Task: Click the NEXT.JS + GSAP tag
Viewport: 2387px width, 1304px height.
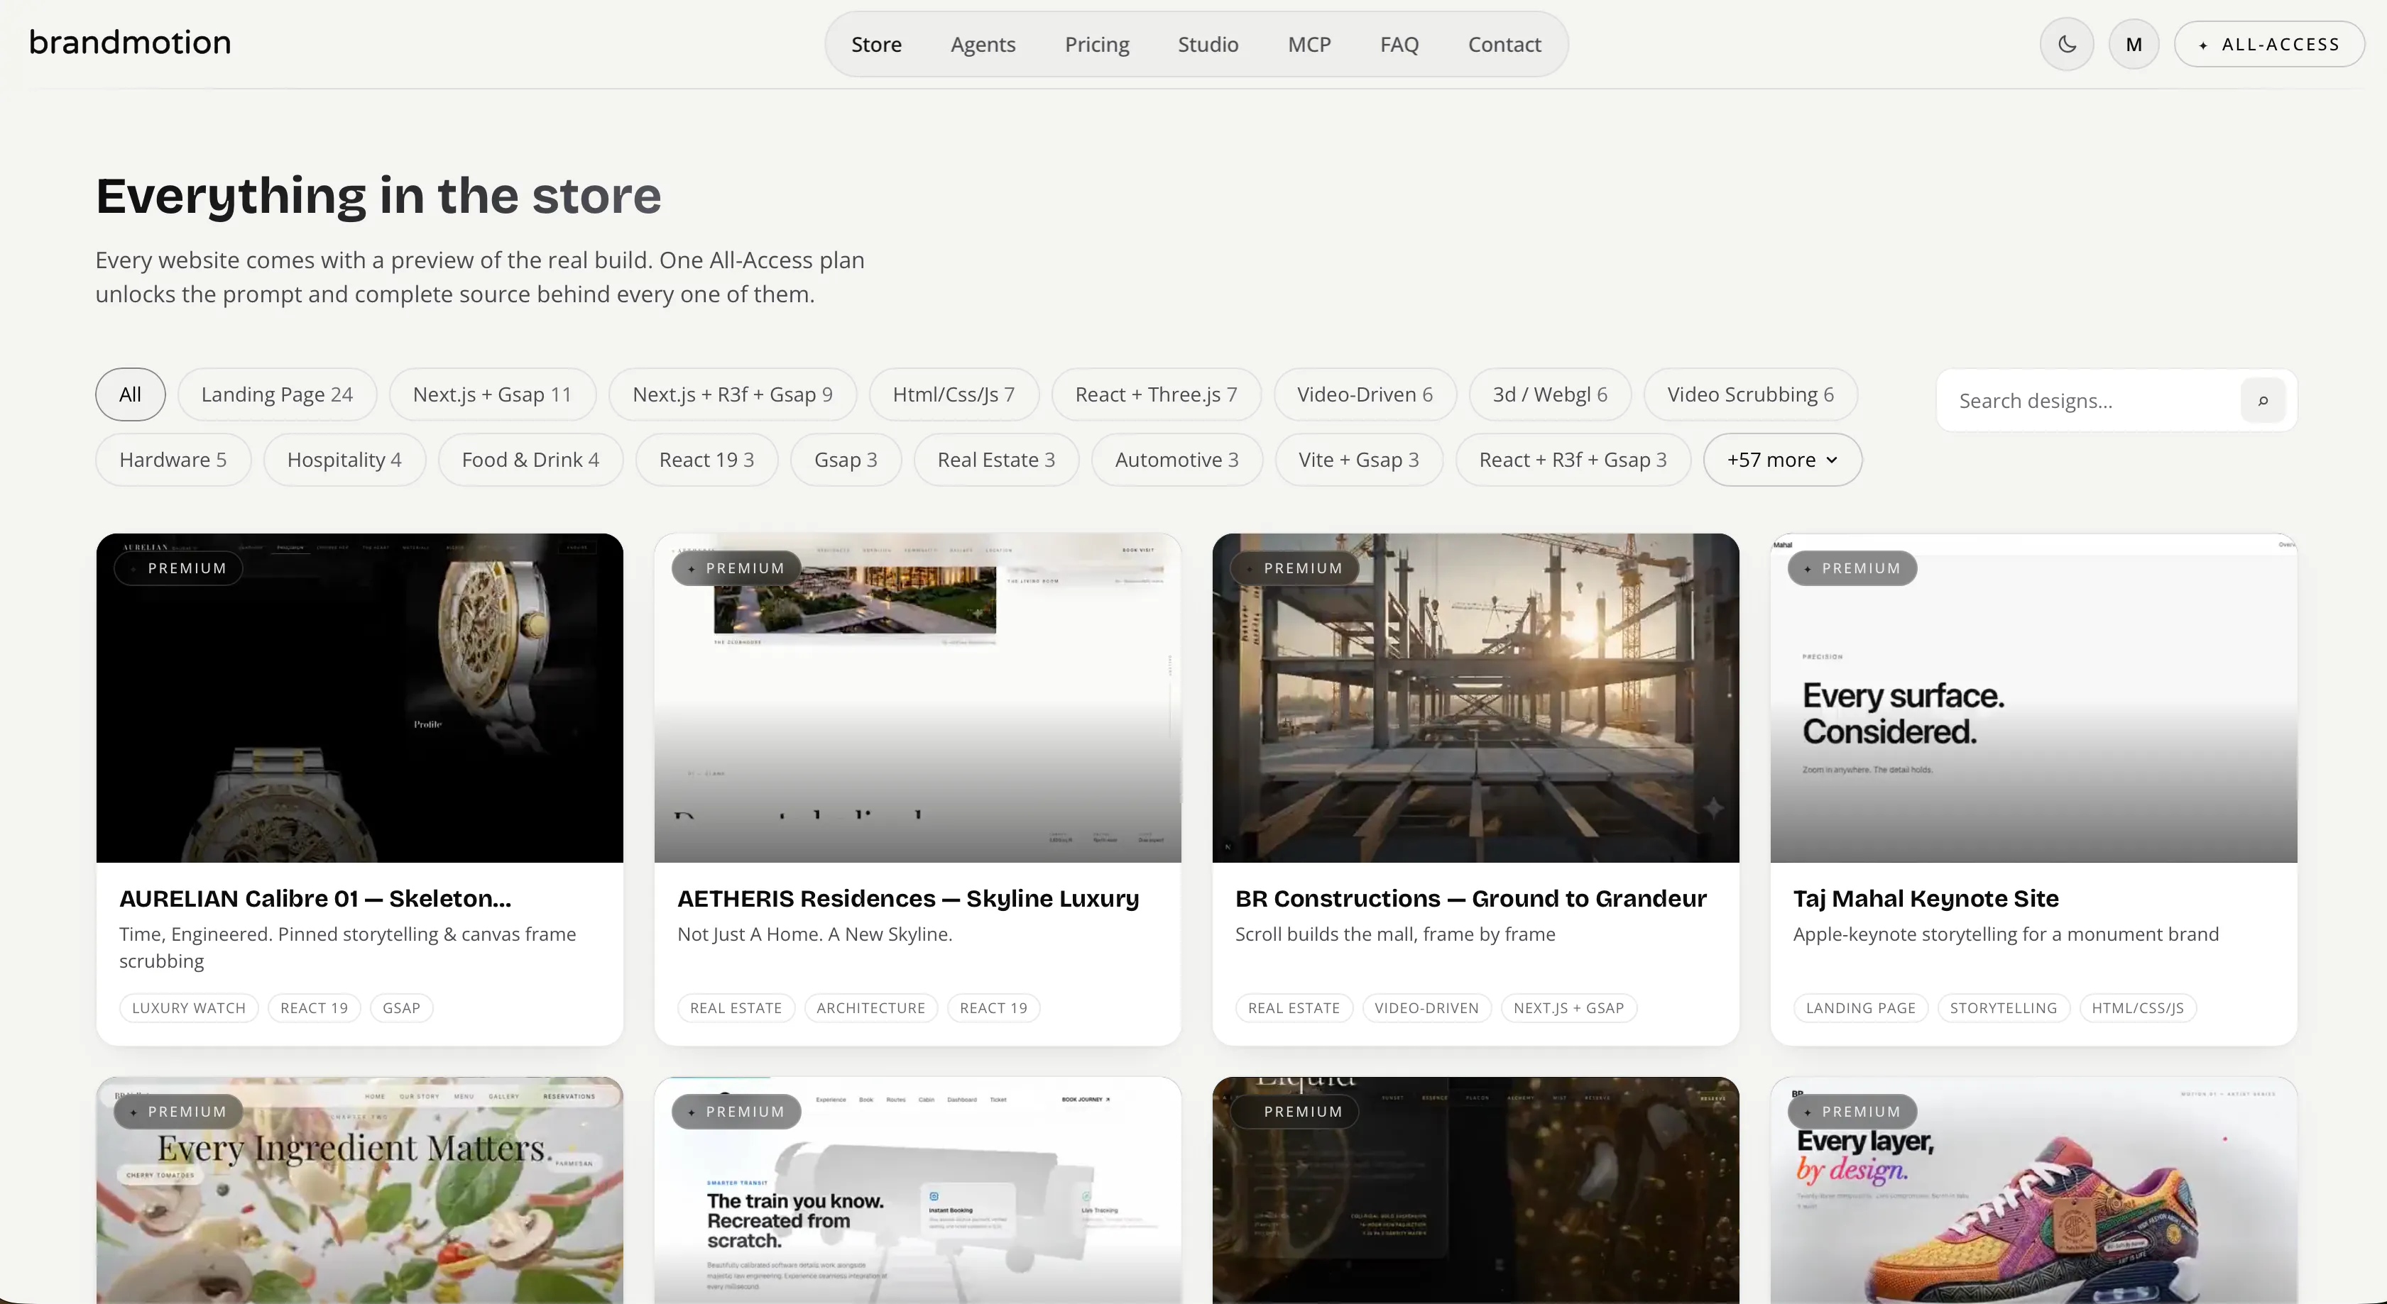Action: coord(1569,1007)
